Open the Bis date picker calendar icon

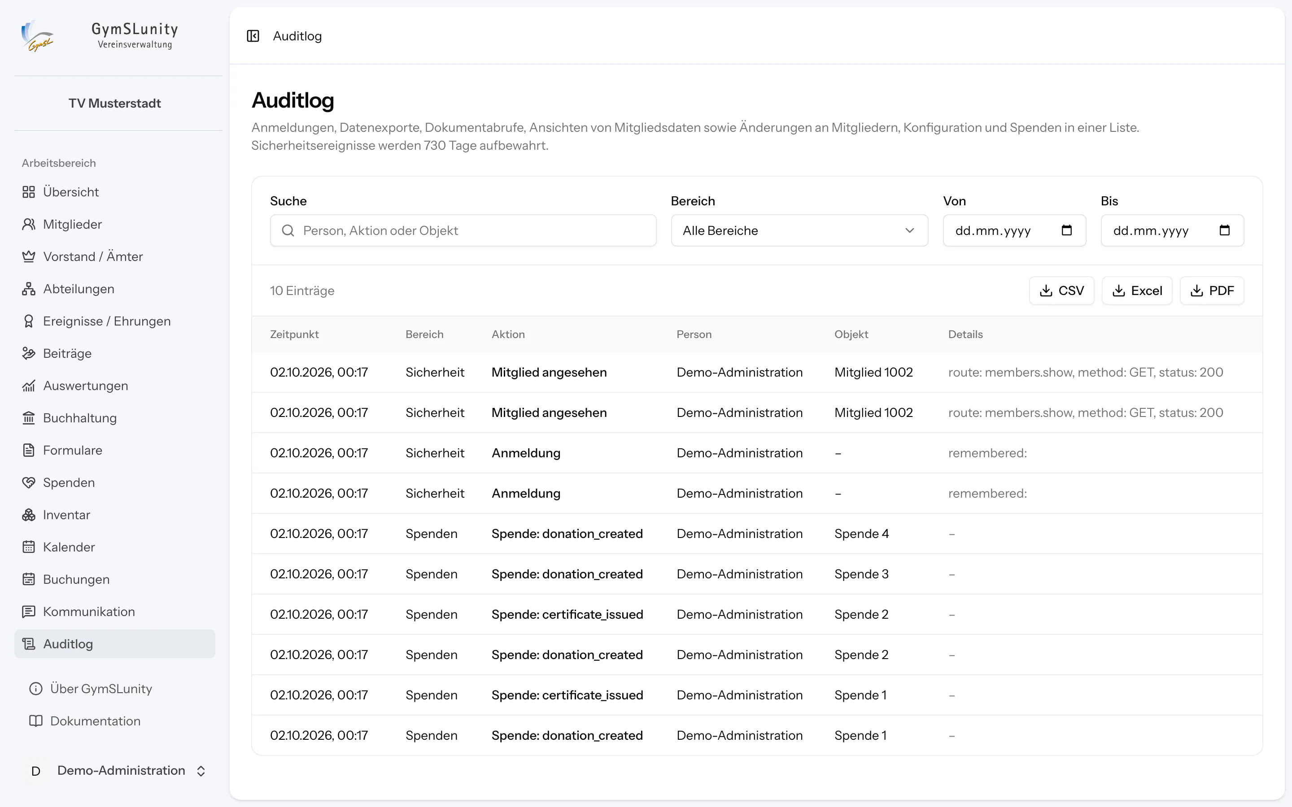click(1225, 230)
